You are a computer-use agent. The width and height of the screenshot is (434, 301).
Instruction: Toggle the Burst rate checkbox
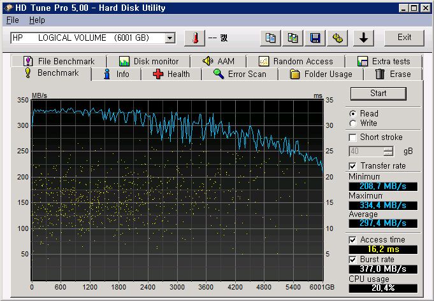(x=352, y=260)
